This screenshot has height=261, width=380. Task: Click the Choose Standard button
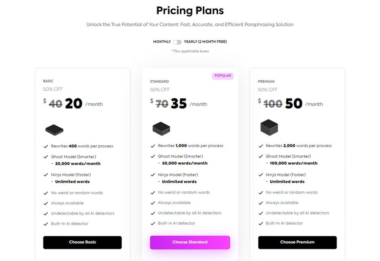point(190,242)
